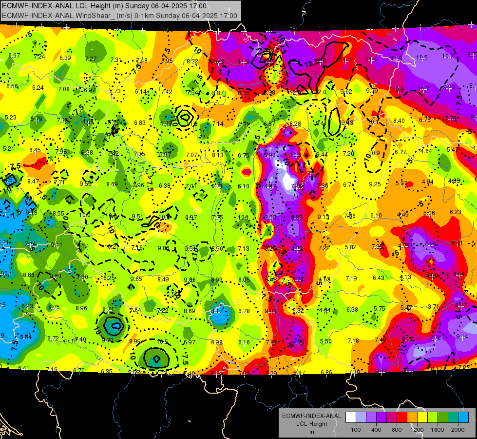477x439 pixels.
Task: Click the map value 9.62
Action: [x=346, y=91]
